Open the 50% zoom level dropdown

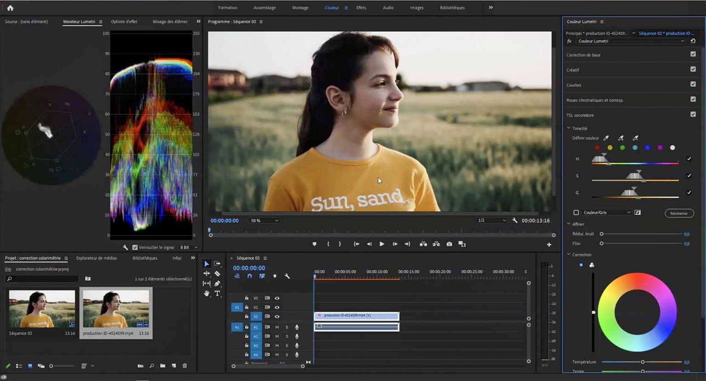(x=264, y=220)
